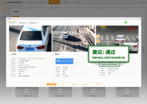Click the orange triangle platform logo

4,2
